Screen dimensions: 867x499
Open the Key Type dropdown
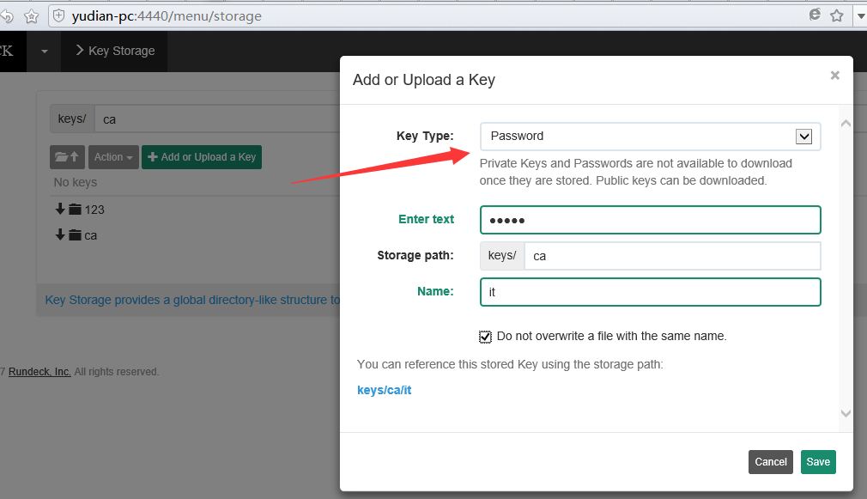pos(650,136)
